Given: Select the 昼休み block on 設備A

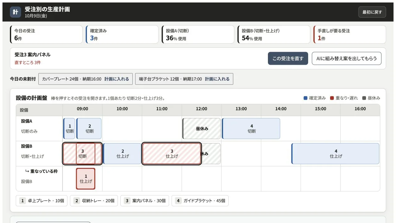Looking at the screenshot, I should (201, 129).
